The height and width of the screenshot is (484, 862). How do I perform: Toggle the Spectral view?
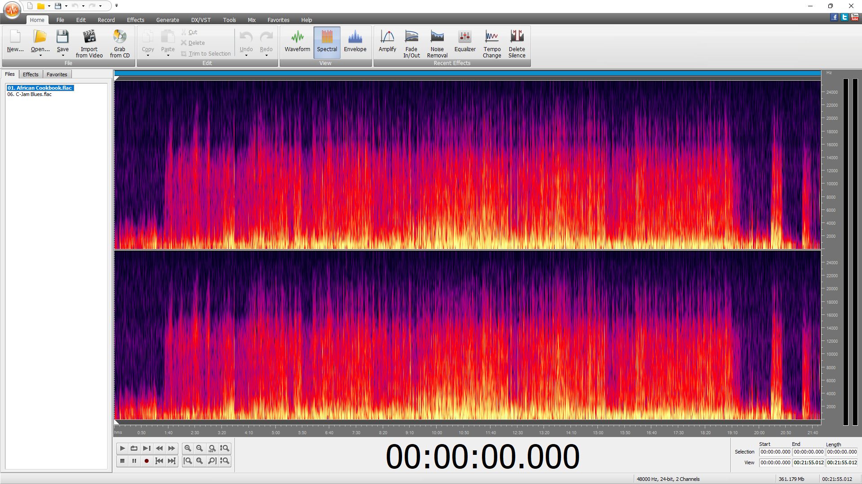coord(327,42)
